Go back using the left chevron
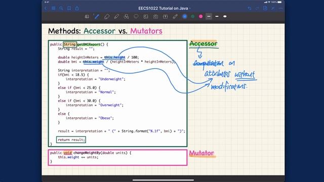Viewport: 324px width, 182px height. (x=46, y=8)
